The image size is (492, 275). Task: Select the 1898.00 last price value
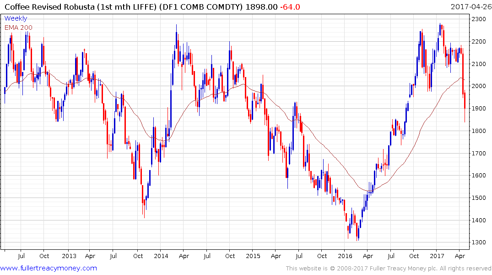(261, 7)
